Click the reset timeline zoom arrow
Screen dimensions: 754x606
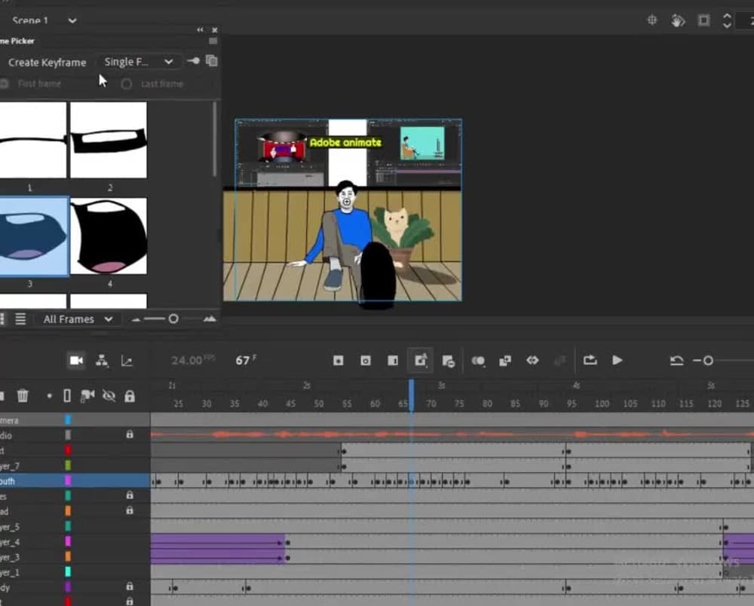point(676,360)
